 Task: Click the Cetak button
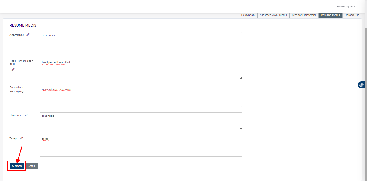[31, 166]
